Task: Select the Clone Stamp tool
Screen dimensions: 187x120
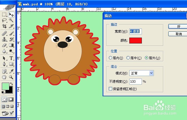Action: [x=4, y=39]
